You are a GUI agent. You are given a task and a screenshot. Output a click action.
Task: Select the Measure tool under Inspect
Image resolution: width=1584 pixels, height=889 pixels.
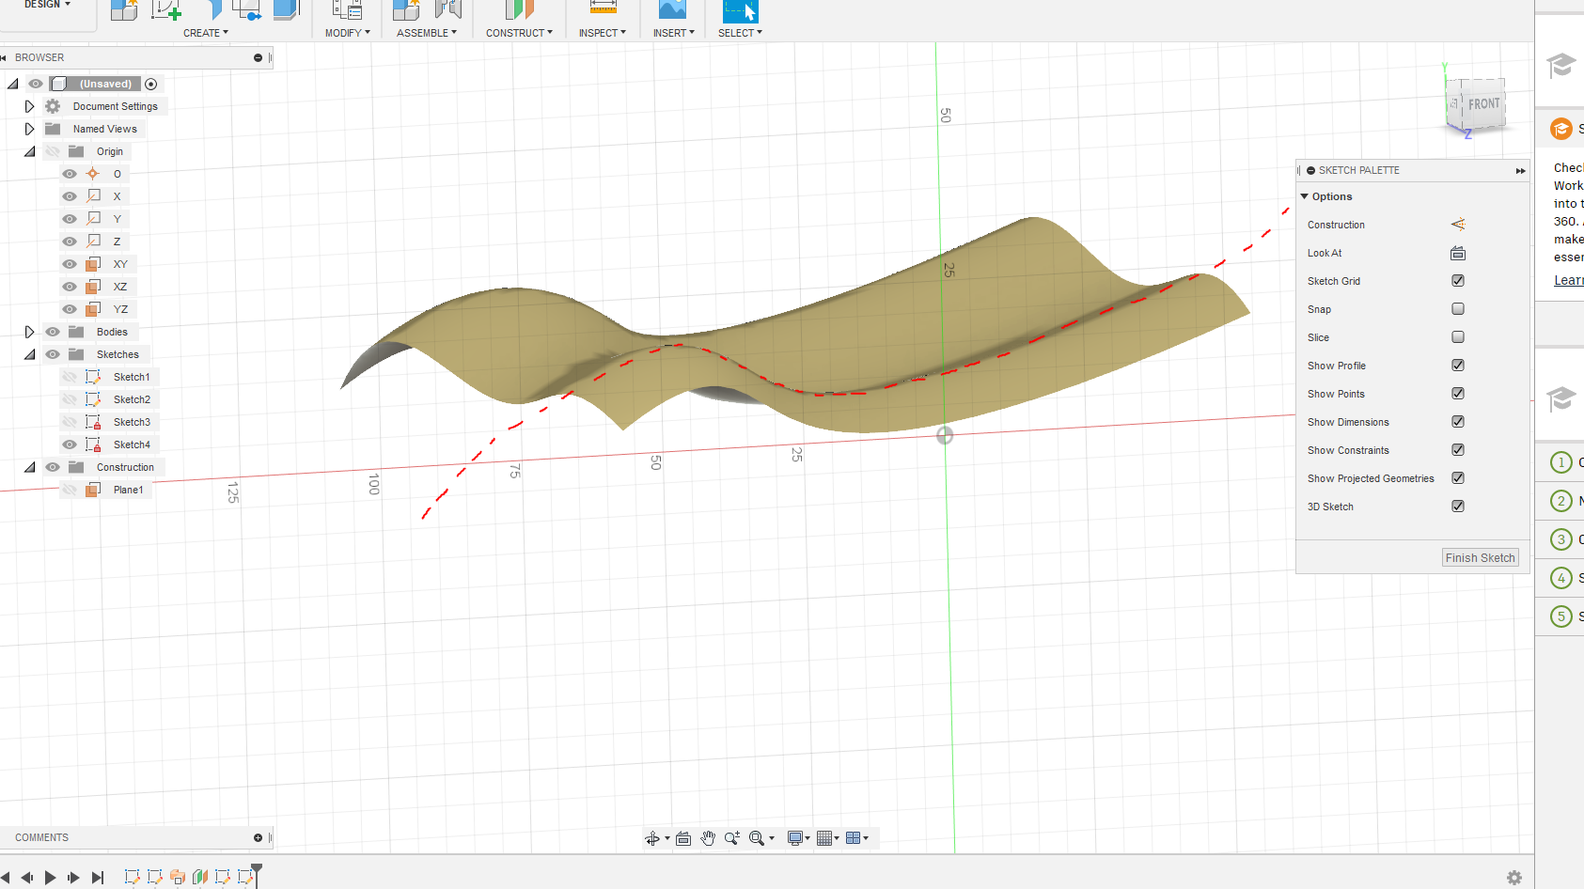click(x=602, y=11)
